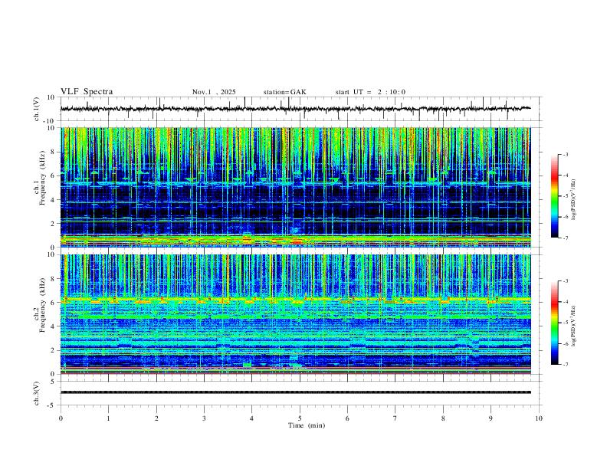Click the ch.2 spectrogram plot area
Viewport: 607px width, 469px height.
pos(295,314)
